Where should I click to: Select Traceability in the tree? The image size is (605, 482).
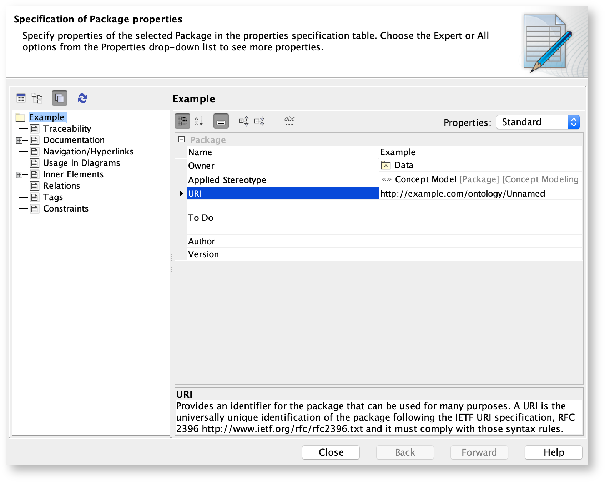point(67,129)
